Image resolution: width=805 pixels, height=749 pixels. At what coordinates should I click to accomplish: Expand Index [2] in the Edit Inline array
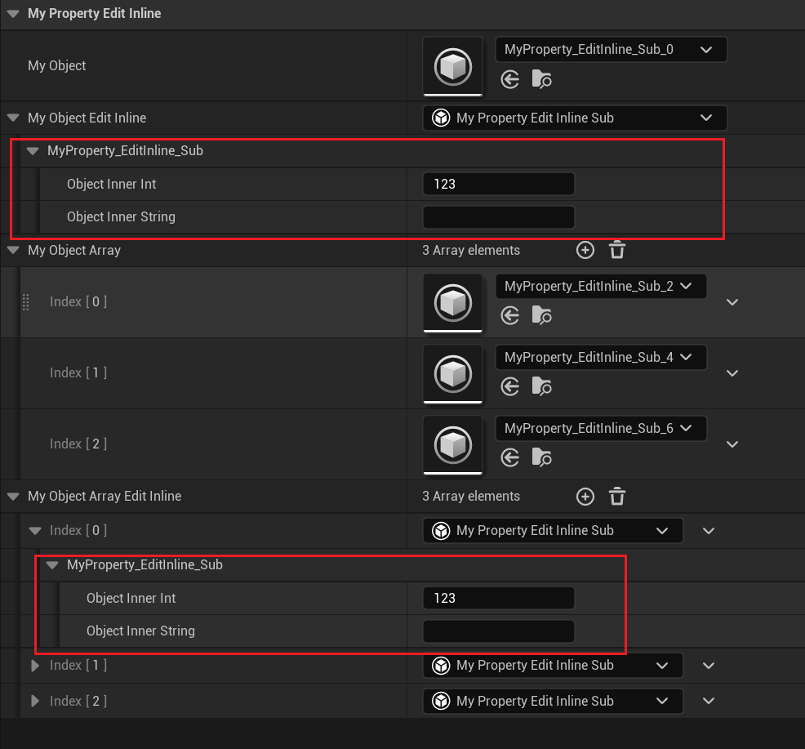[x=34, y=701]
